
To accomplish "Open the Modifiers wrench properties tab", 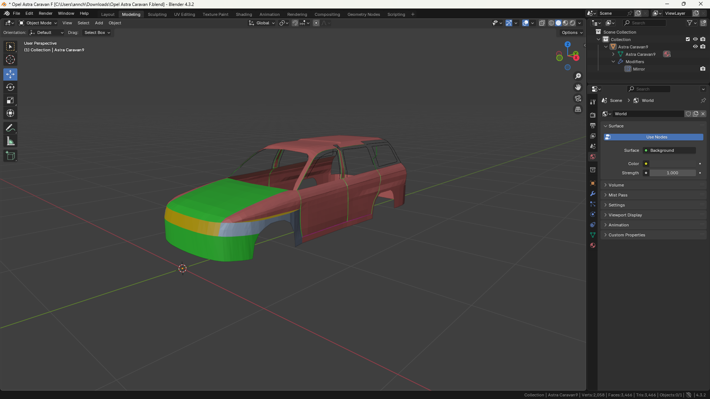I will [593, 194].
